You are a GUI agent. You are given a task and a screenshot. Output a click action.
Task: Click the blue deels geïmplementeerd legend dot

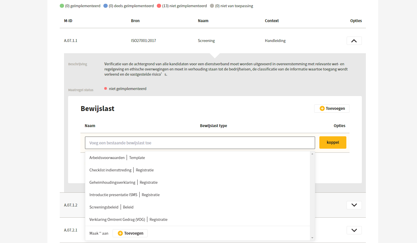pos(105,6)
